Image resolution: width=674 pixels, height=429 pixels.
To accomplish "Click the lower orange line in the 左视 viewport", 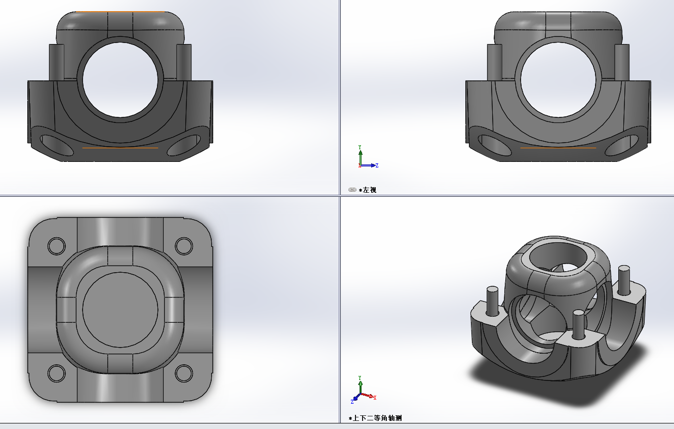I will tap(558, 148).
